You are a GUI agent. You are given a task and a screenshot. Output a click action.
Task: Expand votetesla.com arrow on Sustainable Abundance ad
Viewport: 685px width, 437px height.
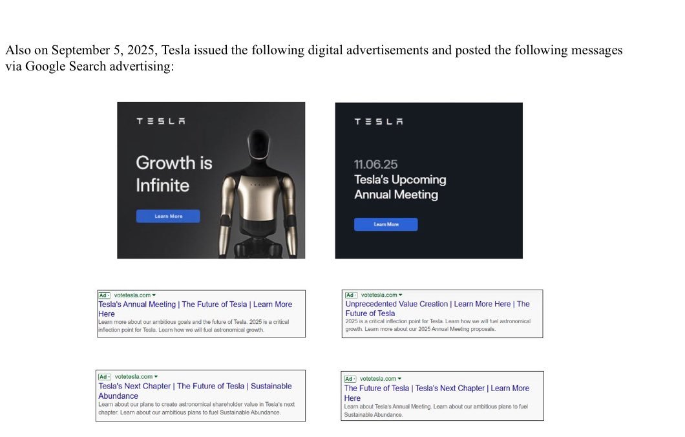(x=156, y=377)
